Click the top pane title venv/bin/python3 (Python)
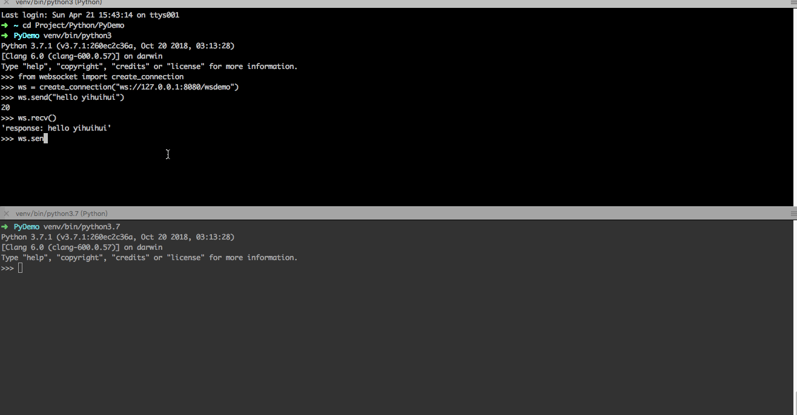 (59, 3)
